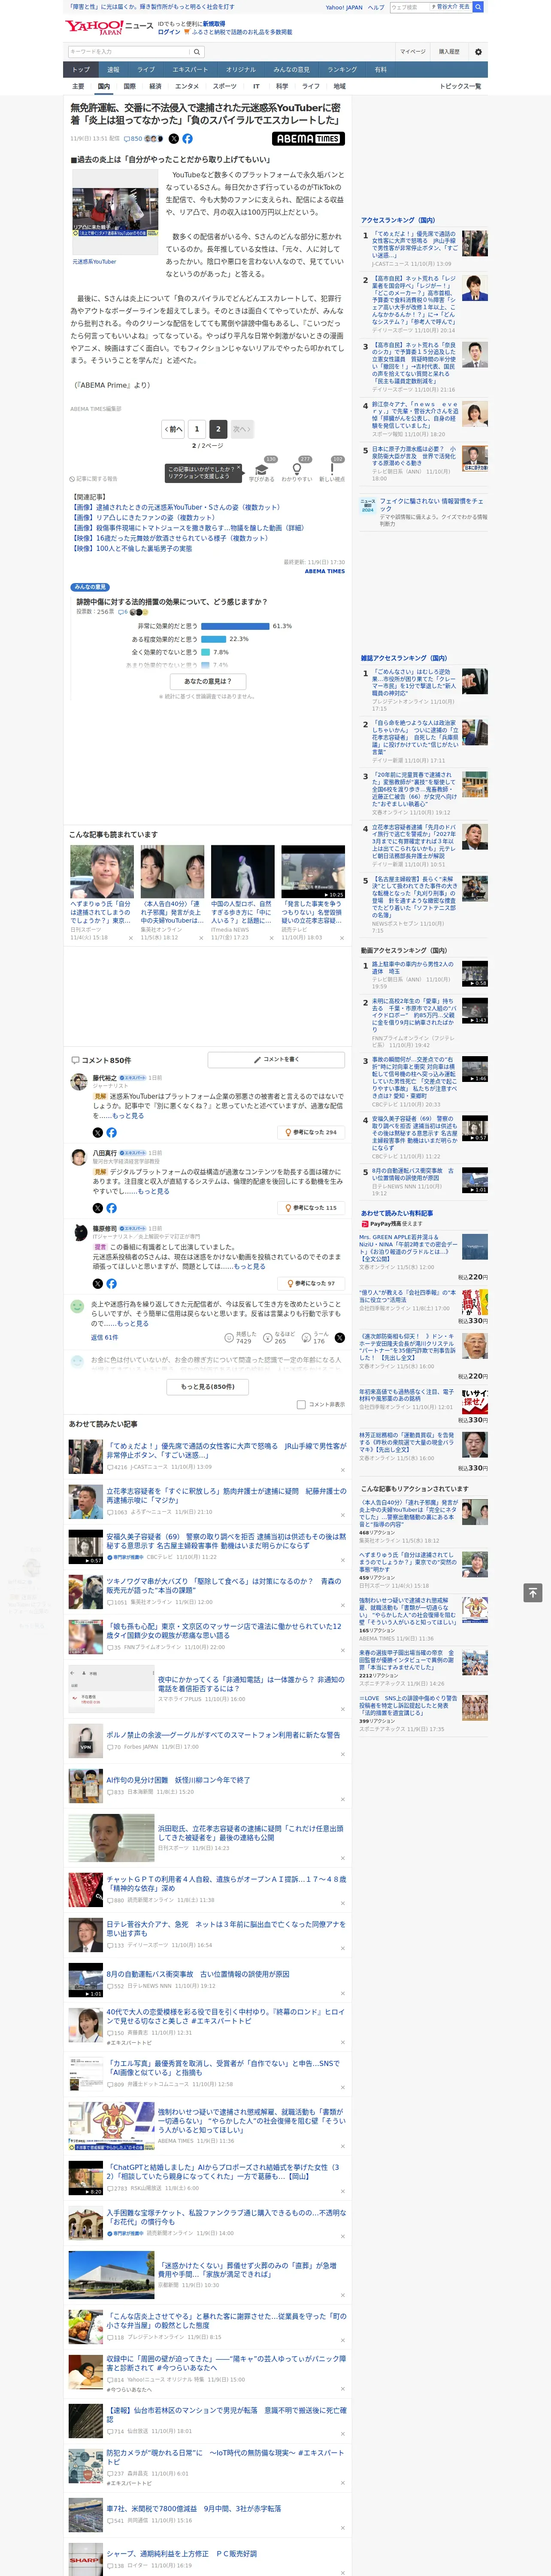Open "車7社、米関税で7800億減" article

194,2509
